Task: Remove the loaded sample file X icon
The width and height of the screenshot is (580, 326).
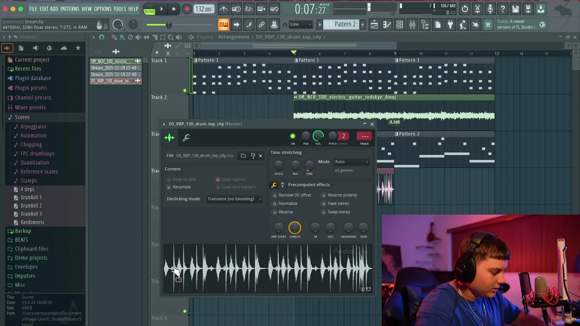Action: (x=260, y=156)
